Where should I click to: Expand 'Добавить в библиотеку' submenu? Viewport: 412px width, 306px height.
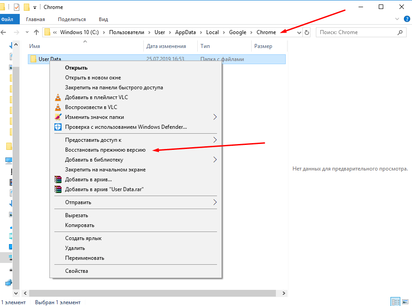click(x=215, y=160)
